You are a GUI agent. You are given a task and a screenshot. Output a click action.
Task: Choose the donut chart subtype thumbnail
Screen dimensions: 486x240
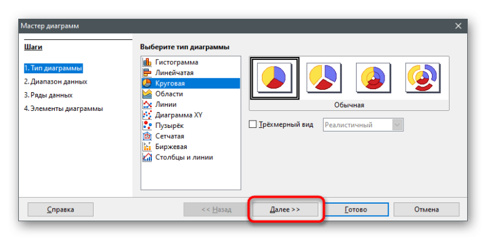click(373, 78)
